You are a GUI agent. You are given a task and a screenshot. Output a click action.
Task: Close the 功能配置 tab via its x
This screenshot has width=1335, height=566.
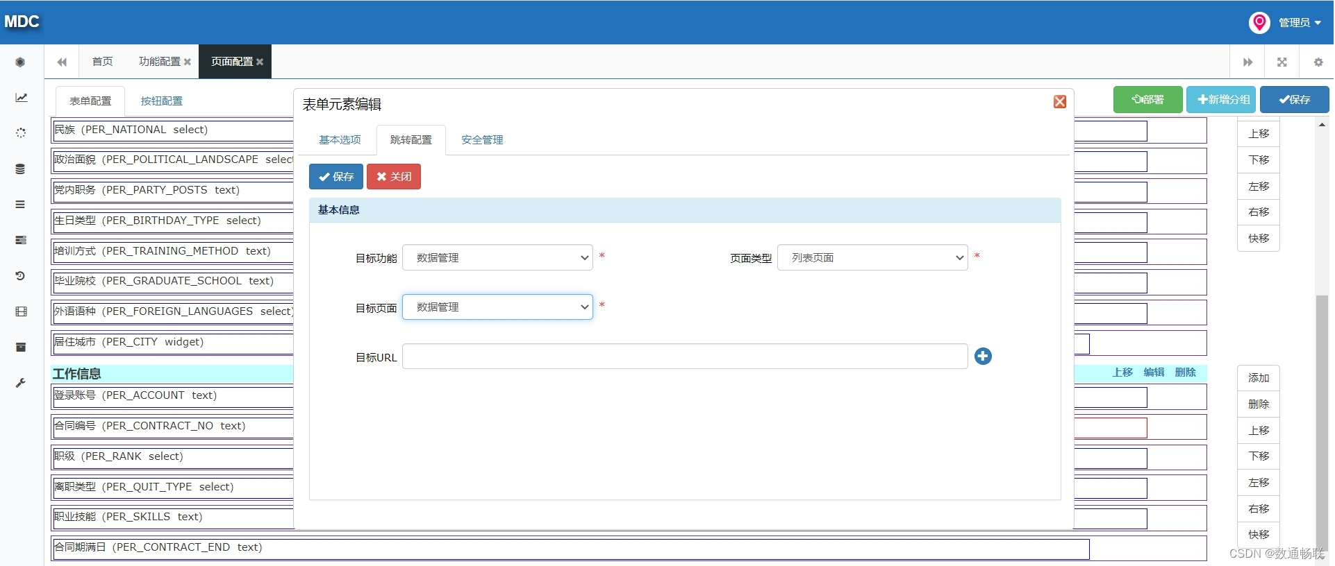pos(187,62)
